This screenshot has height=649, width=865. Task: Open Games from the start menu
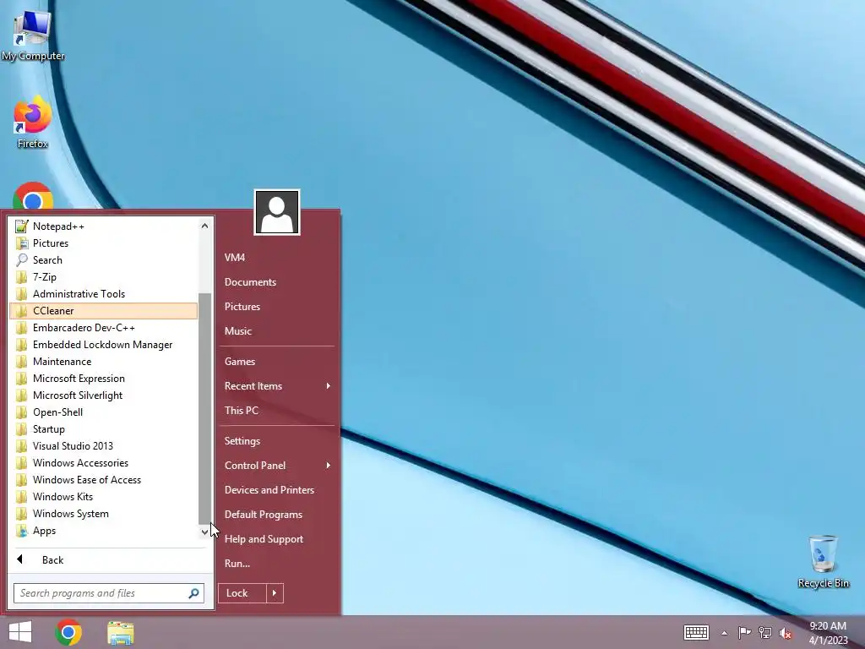277,362
